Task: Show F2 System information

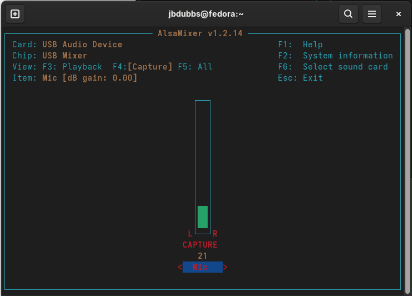Action: coord(335,56)
